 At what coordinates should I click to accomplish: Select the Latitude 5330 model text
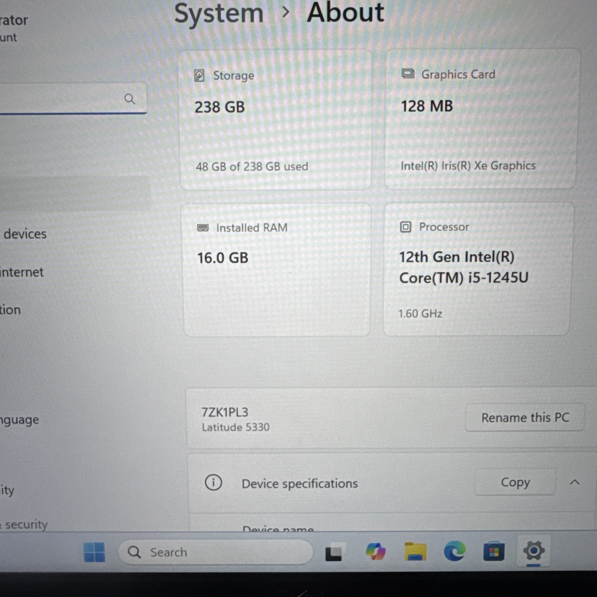point(235,427)
